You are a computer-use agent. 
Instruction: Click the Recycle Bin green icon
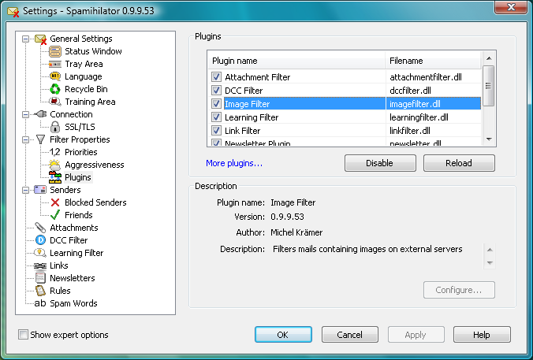tap(55, 89)
